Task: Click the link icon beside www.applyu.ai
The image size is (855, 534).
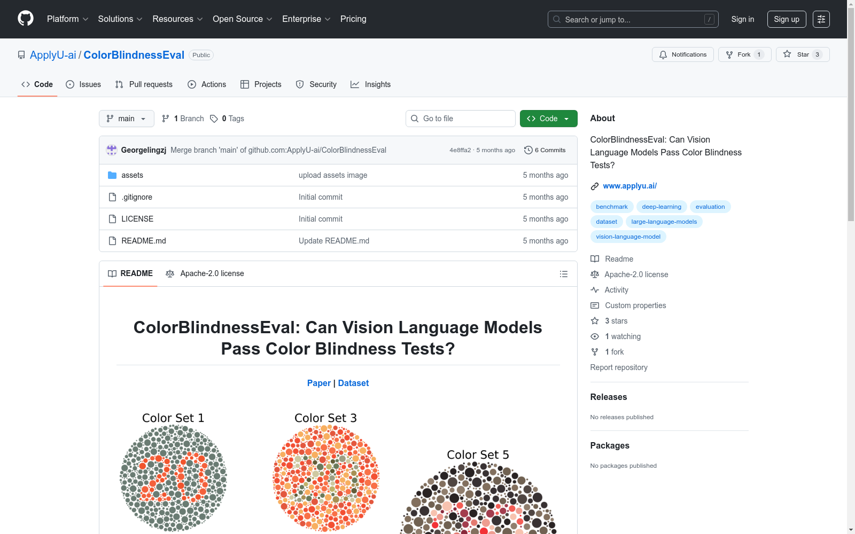Action: click(595, 186)
